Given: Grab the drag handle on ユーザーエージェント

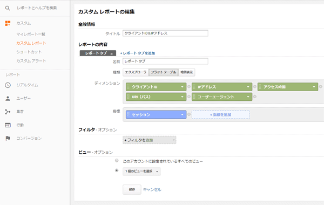Looking at the screenshot, I should tap(194, 97).
